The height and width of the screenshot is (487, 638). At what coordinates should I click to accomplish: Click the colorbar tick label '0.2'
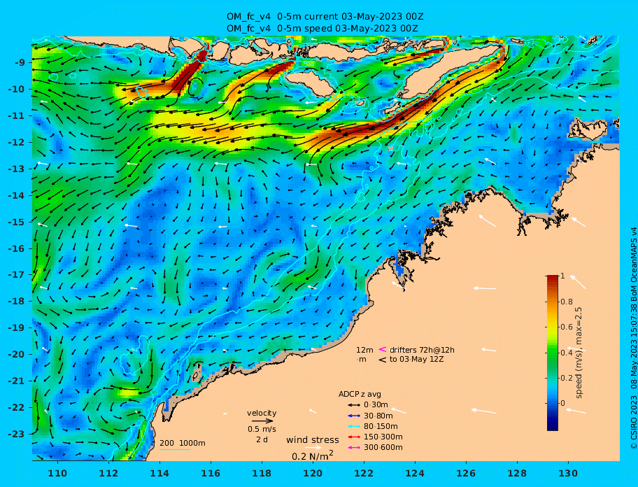point(567,378)
